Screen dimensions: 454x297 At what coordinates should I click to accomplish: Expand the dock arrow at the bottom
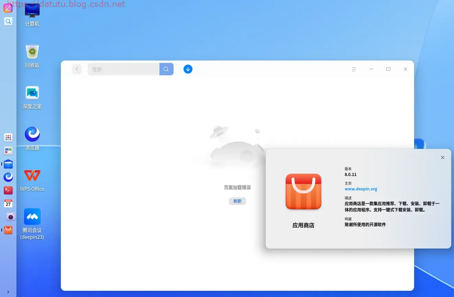[8, 292]
